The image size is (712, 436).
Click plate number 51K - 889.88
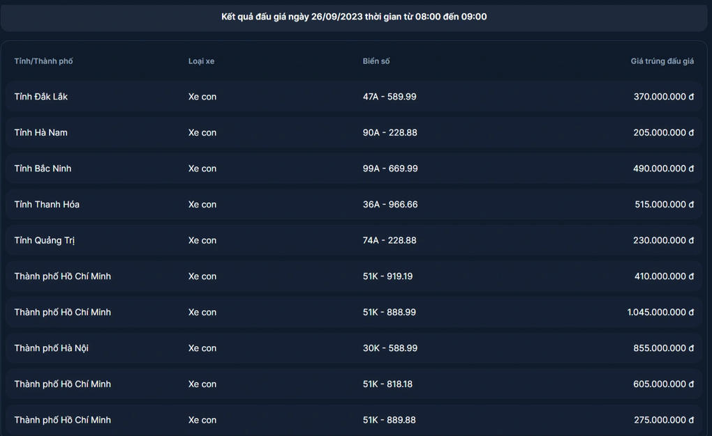tap(389, 420)
